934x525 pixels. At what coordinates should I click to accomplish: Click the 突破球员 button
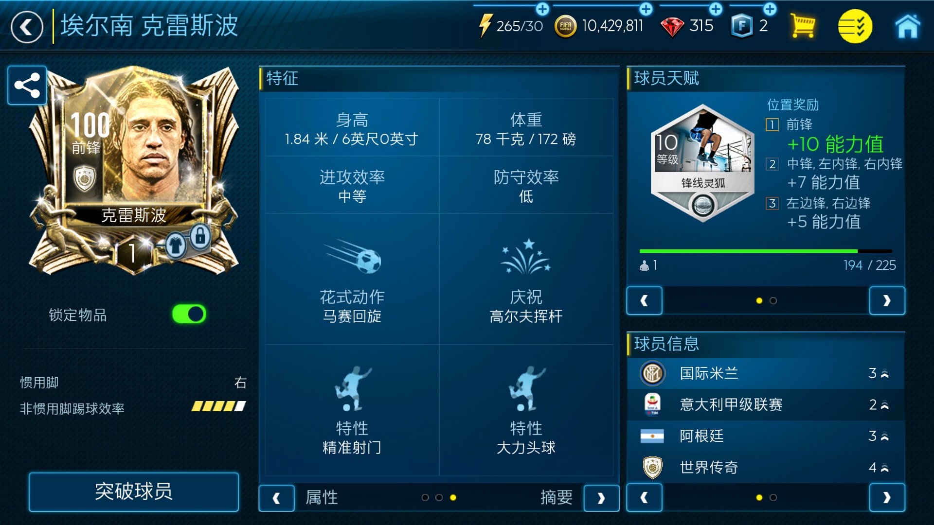134,491
